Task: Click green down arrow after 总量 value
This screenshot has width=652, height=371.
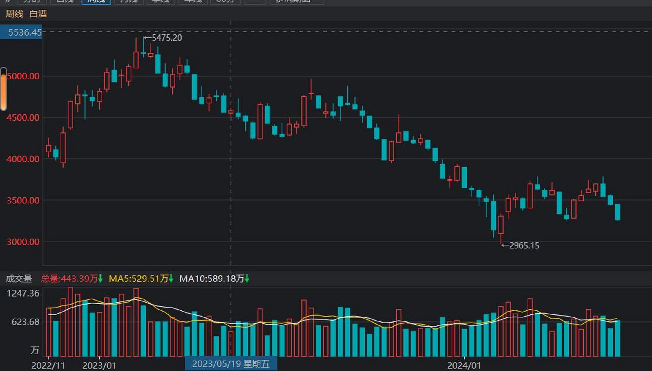Action: pos(100,279)
